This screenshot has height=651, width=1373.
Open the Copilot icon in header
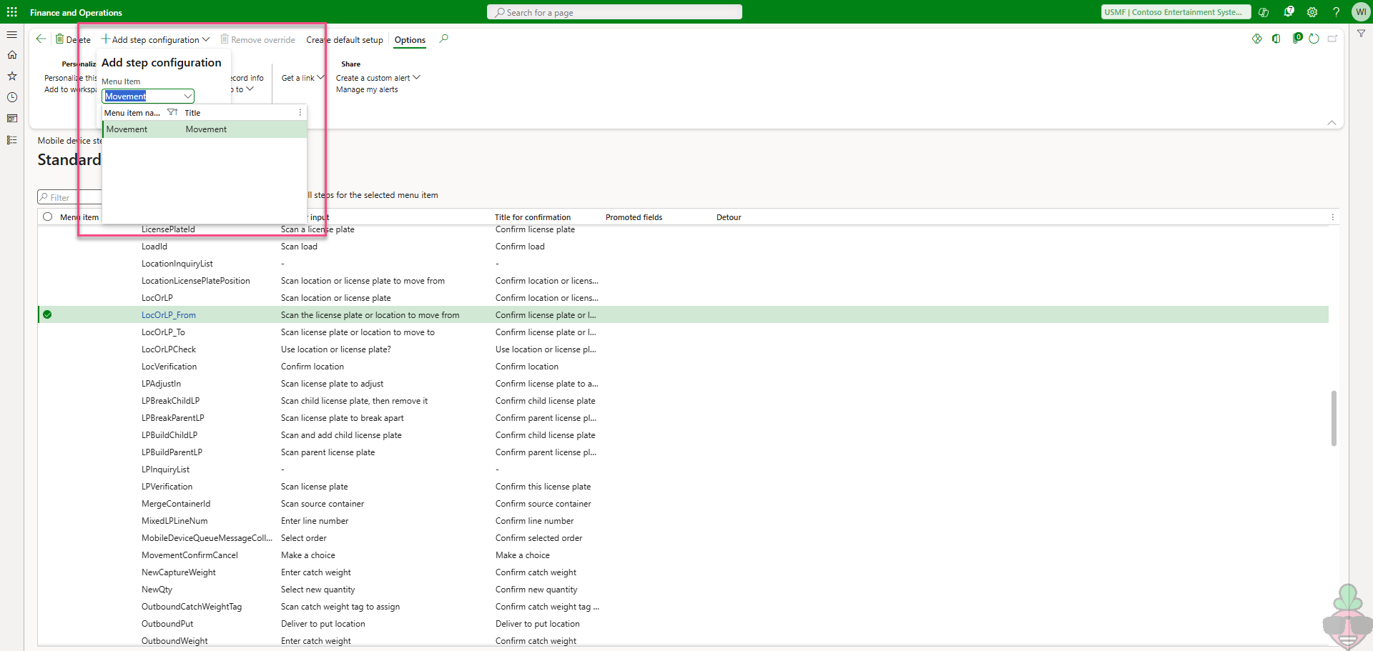[1264, 12]
